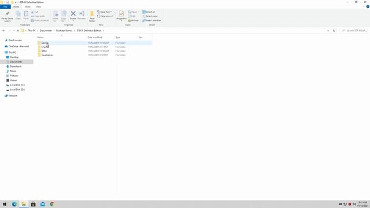Sort by the Size column header
The width and height of the screenshot is (370, 208).
click(140, 37)
